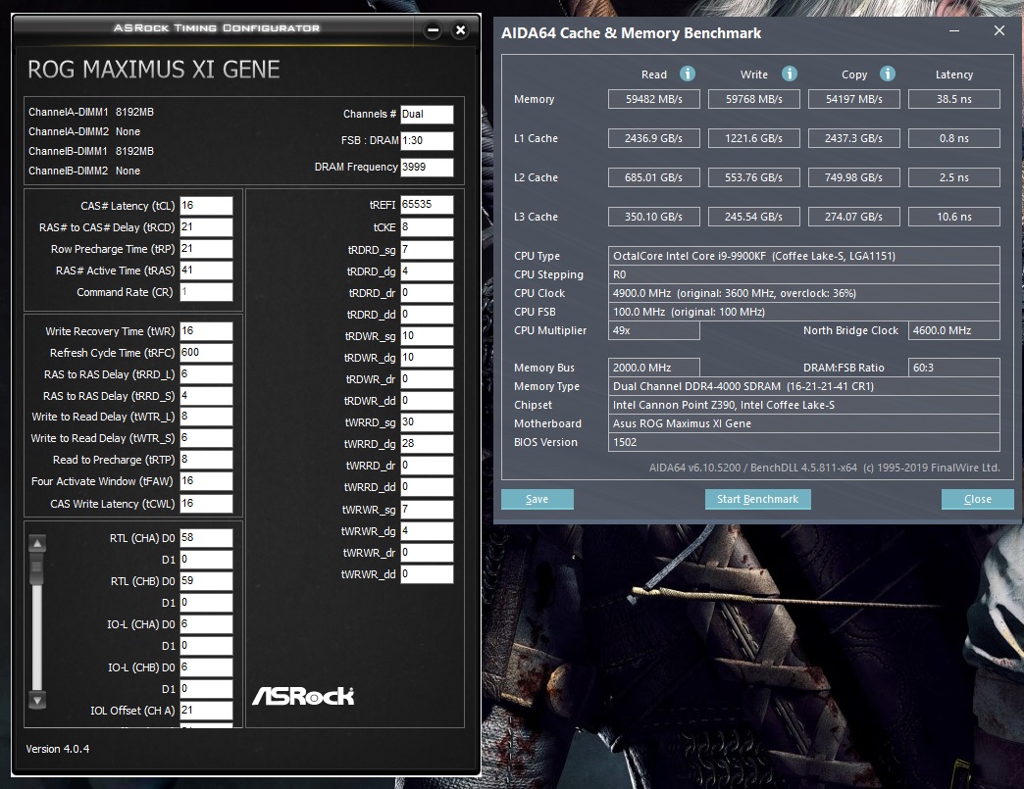Click the RTL panel scrollbar thumb

click(37, 567)
